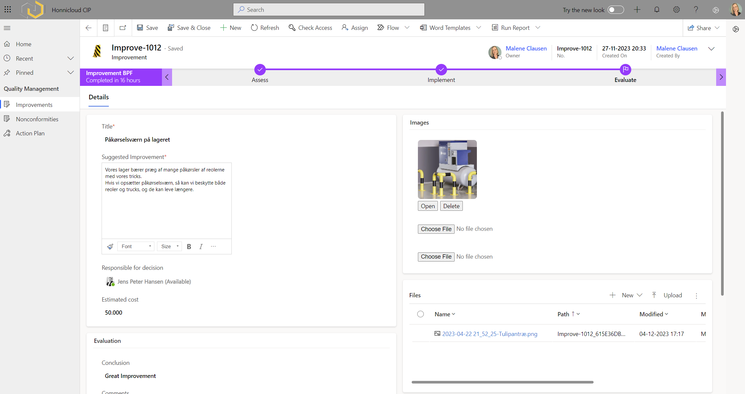Refresh the form
Image resolution: width=745 pixels, height=394 pixels.
(265, 28)
